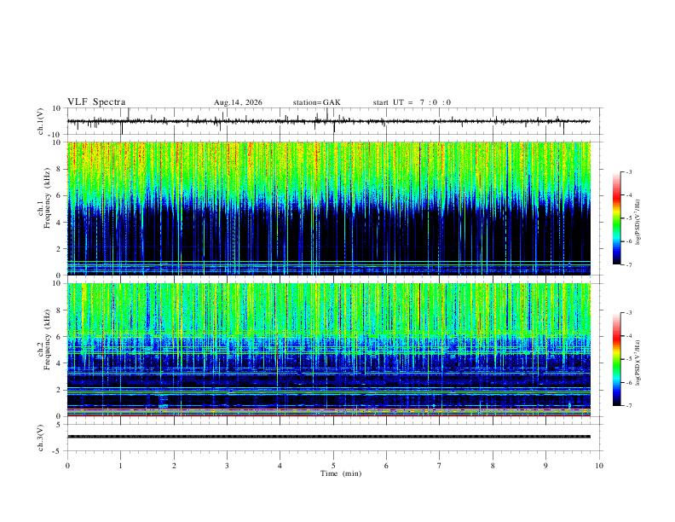Click the 0 minute tick label
Image resolution: width=675 pixels, height=522 pixels.
[x=67, y=466]
